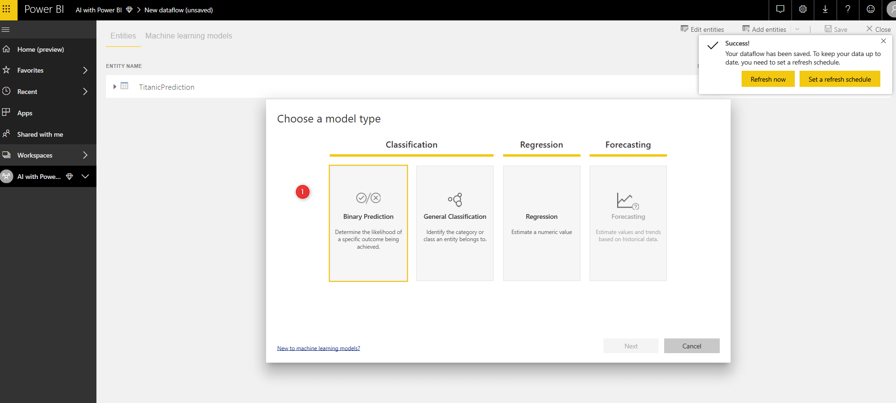Click the TitanicPrediction entity name
Image resolution: width=896 pixels, height=403 pixels.
click(167, 87)
